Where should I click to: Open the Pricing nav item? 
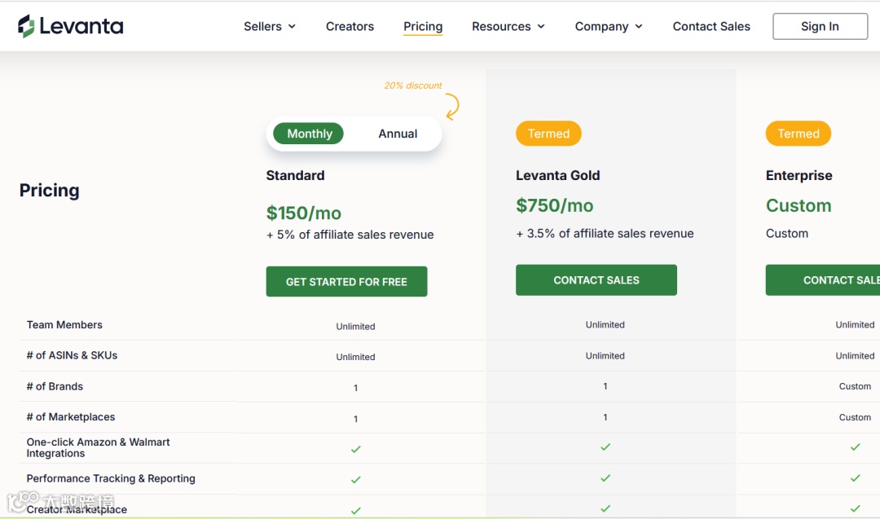423,26
